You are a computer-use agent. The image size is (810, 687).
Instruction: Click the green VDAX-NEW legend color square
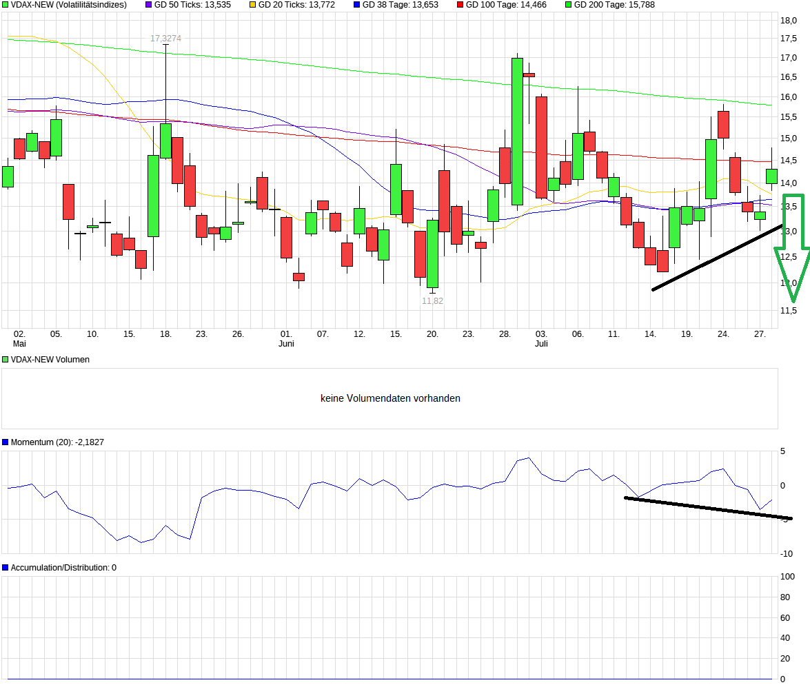click(x=5, y=5)
